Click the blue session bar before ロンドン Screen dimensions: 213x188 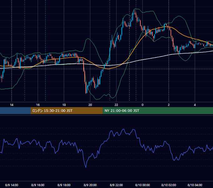pyautogui.click(x=15, y=111)
